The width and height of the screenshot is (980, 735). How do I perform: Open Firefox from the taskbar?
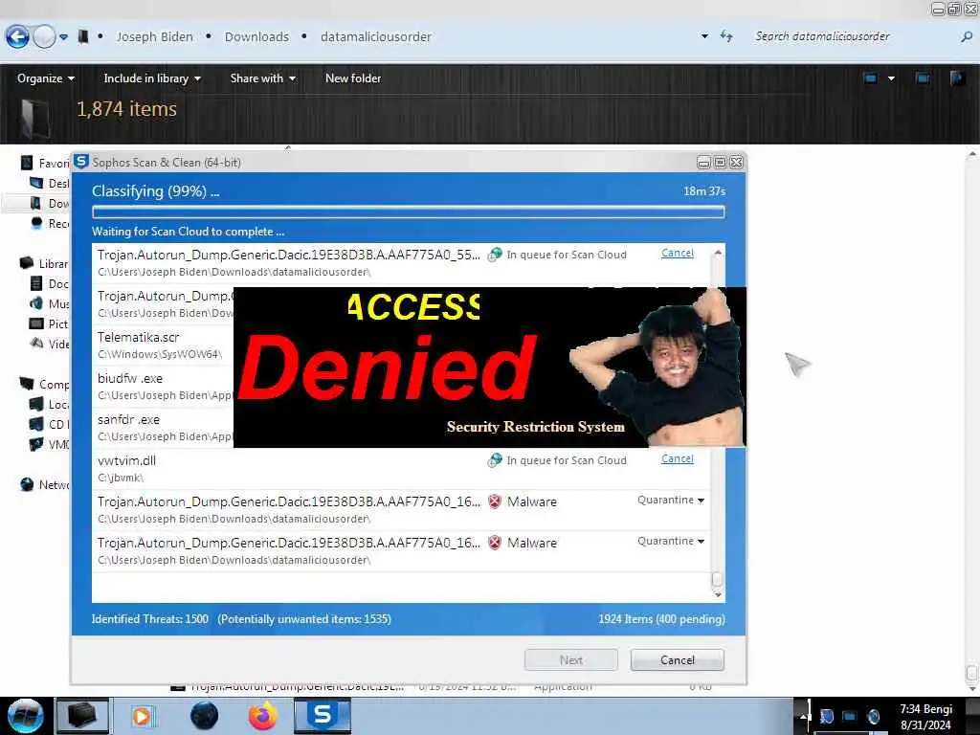[263, 716]
